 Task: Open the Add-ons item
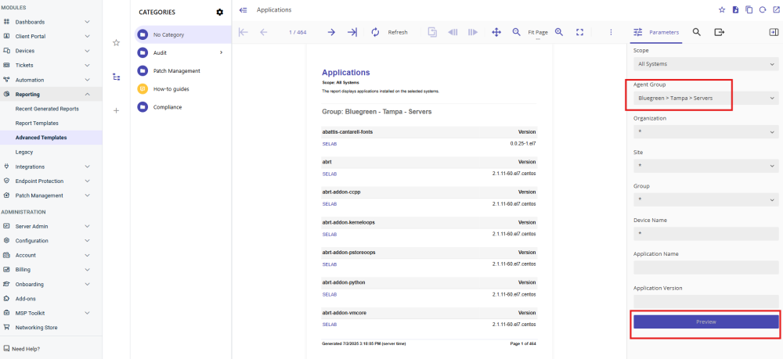pyautogui.click(x=26, y=299)
